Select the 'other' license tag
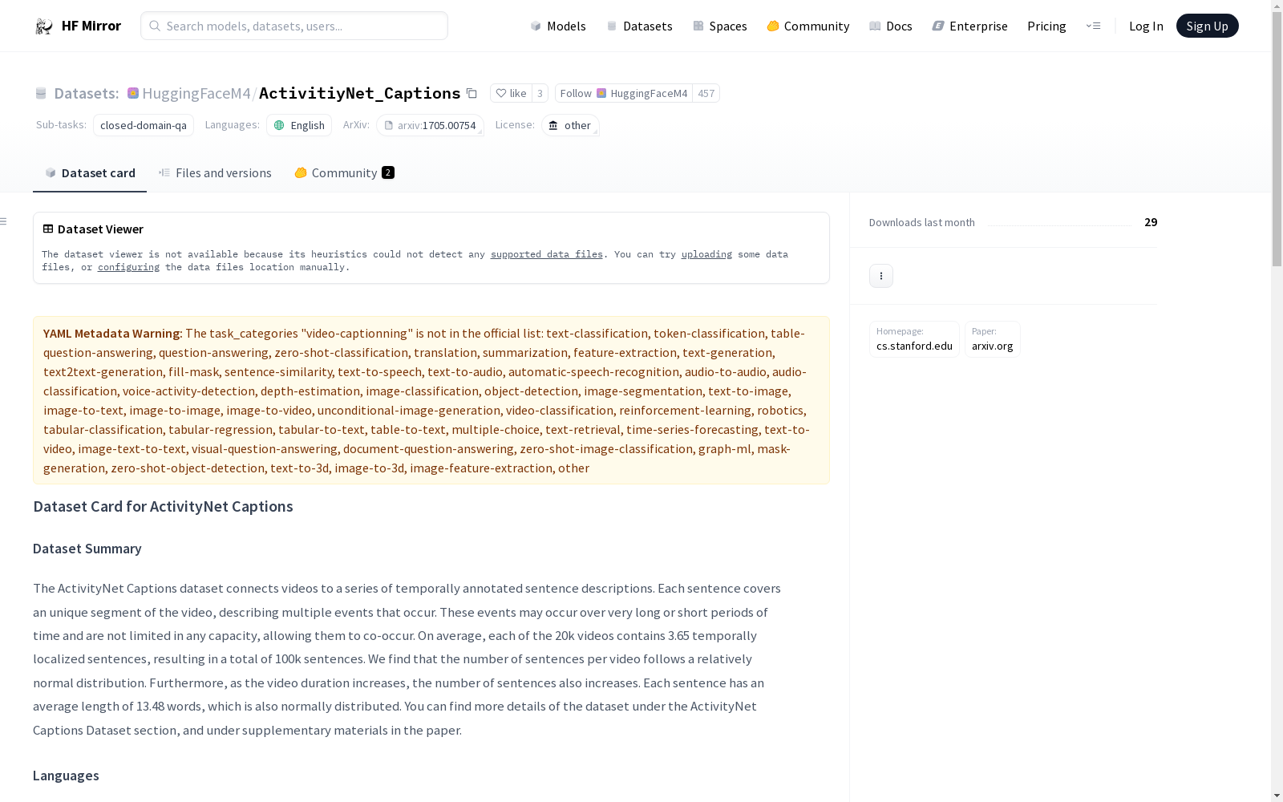The image size is (1283, 802). tap(570, 125)
